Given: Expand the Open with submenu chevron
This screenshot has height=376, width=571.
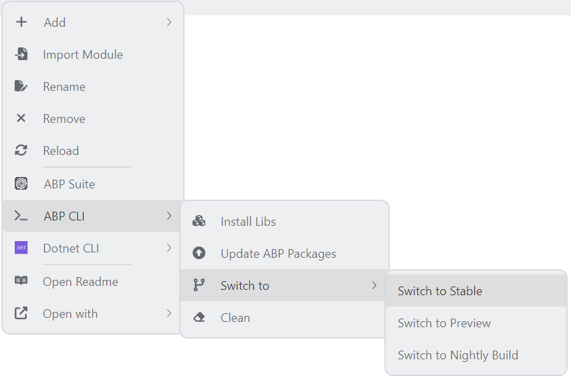Looking at the screenshot, I should (169, 313).
